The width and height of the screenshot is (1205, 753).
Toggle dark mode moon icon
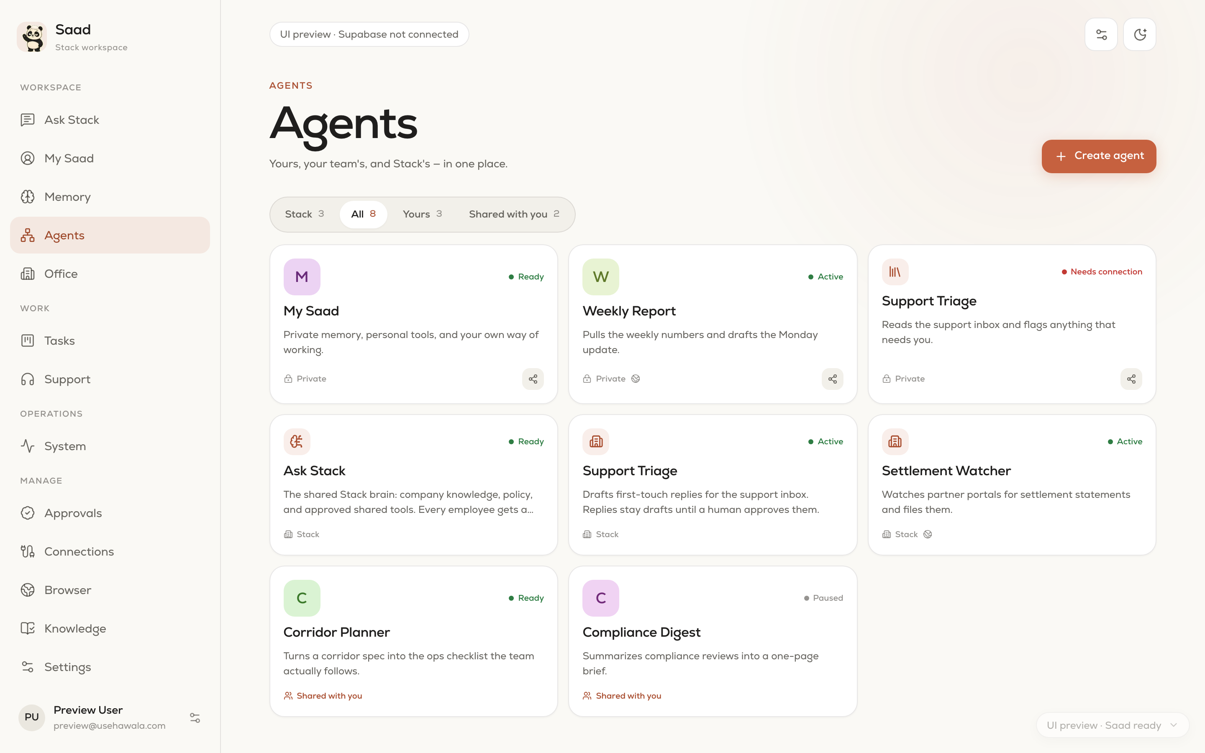(1140, 34)
